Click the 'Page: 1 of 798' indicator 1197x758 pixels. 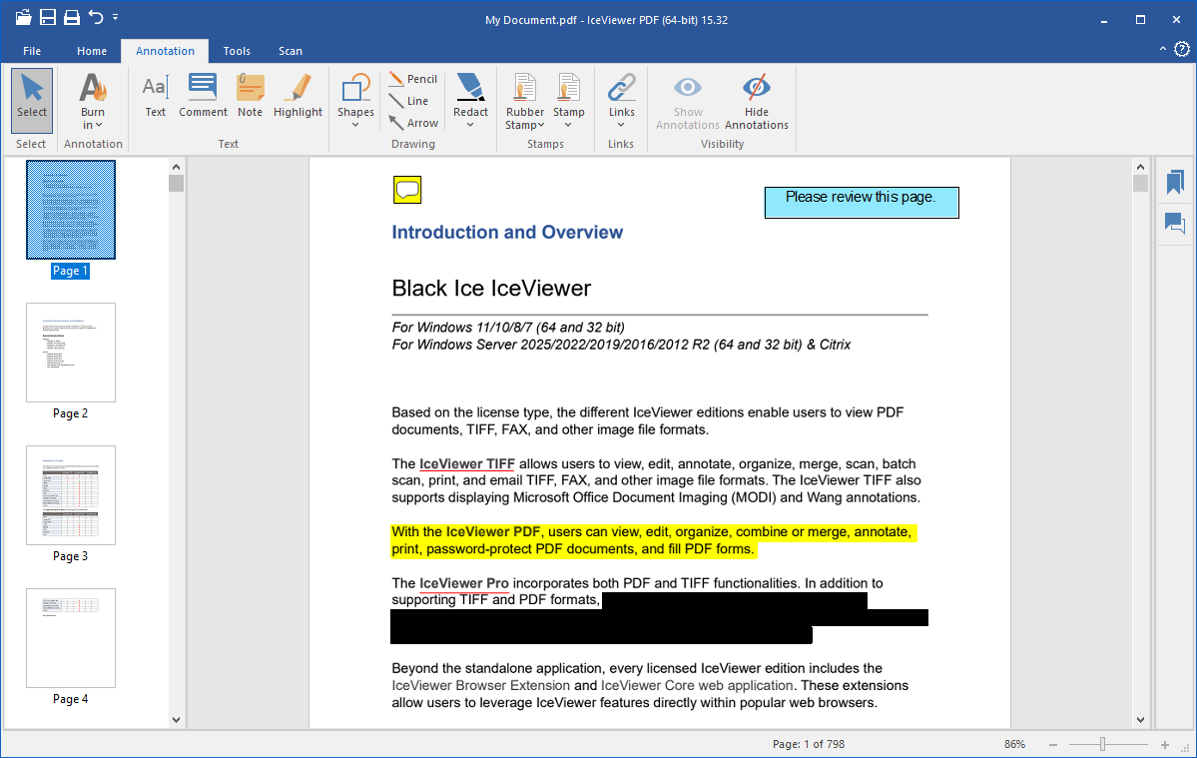click(809, 744)
